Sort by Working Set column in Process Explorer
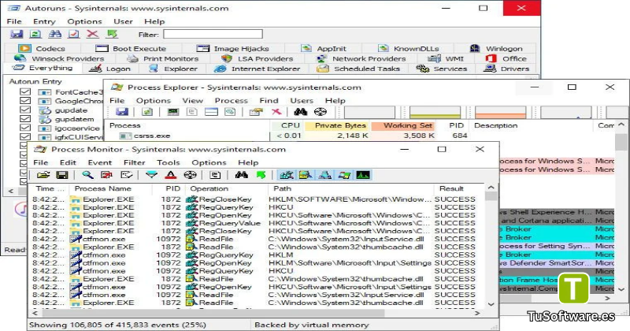Screen dimensions: 630x331 pyautogui.click(x=404, y=125)
